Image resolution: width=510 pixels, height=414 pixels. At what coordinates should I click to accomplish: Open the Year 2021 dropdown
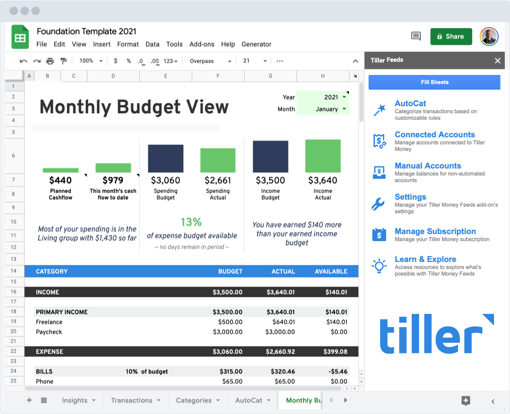point(344,97)
